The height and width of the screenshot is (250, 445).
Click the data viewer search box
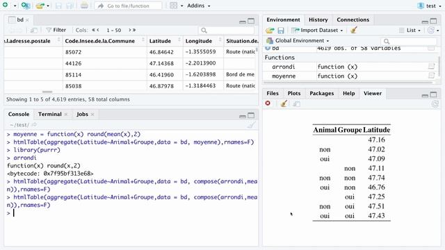[226, 30]
